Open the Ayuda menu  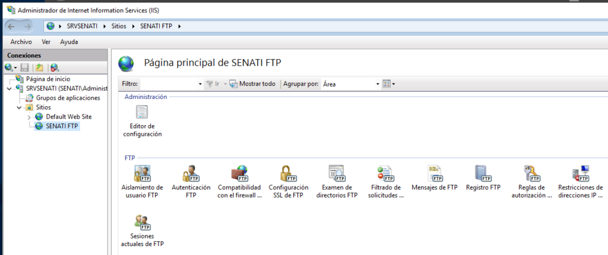tap(69, 42)
